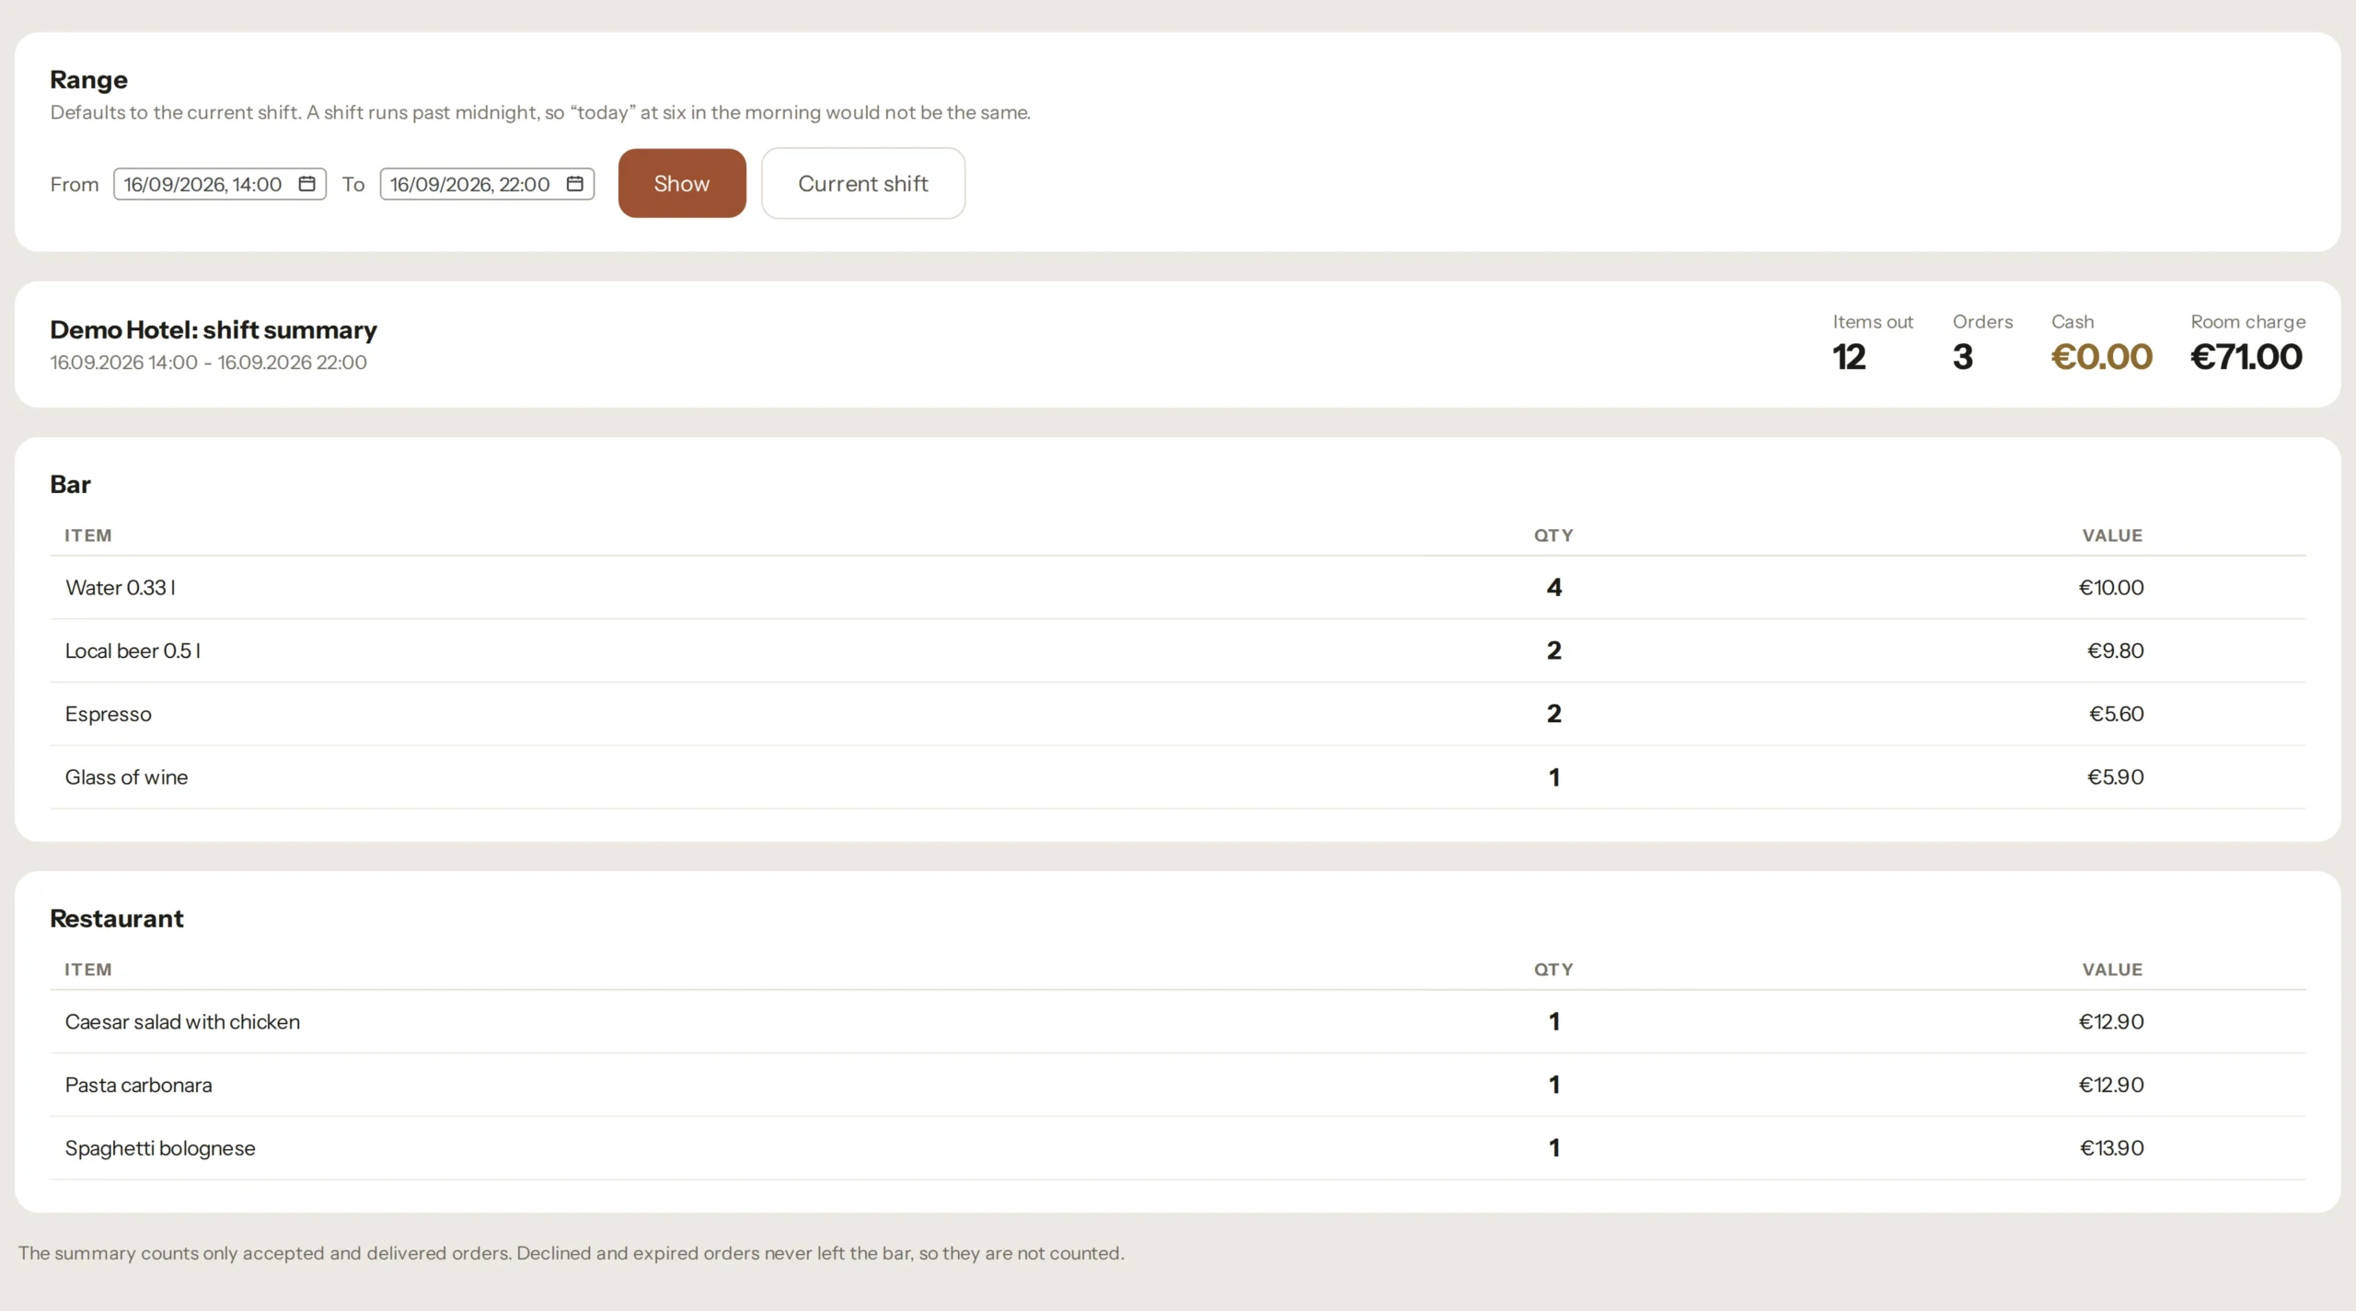Image resolution: width=2356 pixels, height=1311 pixels.
Task: Click the Cash total €0.00
Action: pyautogui.click(x=2102, y=357)
